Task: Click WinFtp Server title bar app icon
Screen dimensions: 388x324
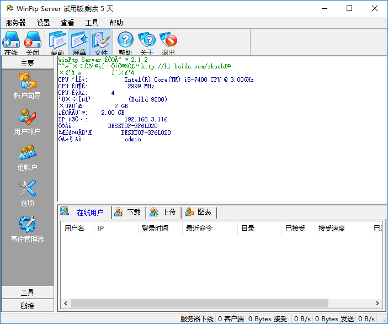Action: pos(9,8)
